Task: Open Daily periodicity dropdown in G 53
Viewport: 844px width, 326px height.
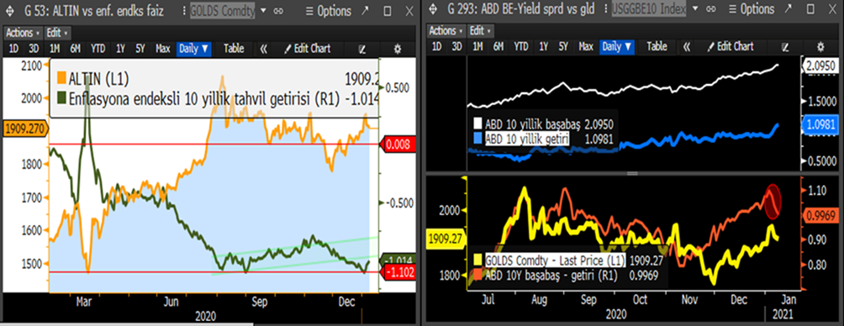Action: pyautogui.click(x=194, y=49)
